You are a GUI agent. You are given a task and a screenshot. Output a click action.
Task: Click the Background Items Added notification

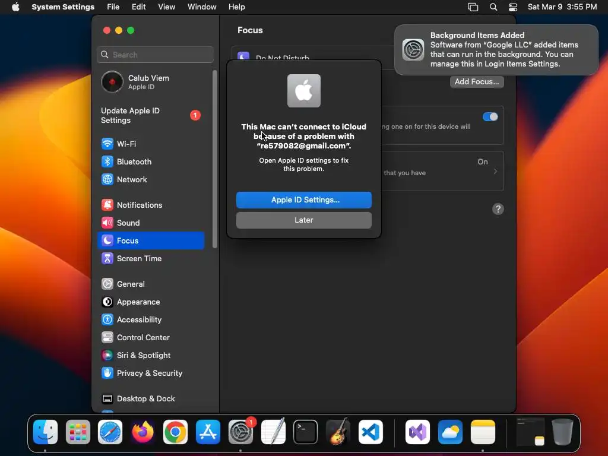pos(496,50)
